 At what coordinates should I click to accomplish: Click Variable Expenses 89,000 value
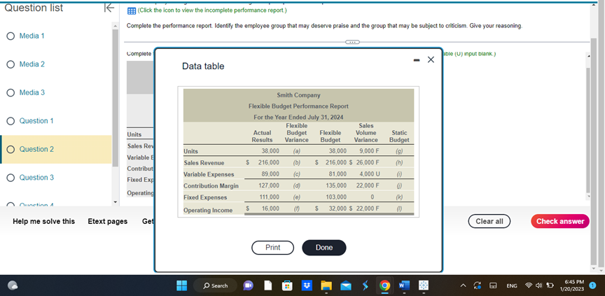click(x=270, y=174)
